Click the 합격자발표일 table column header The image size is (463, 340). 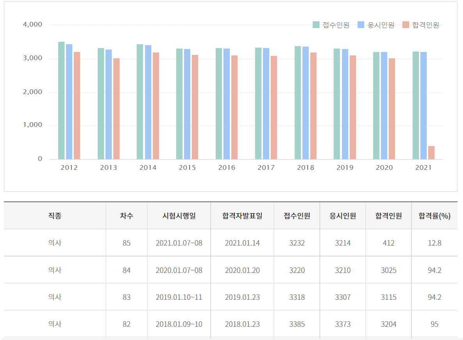pos(242,216)
